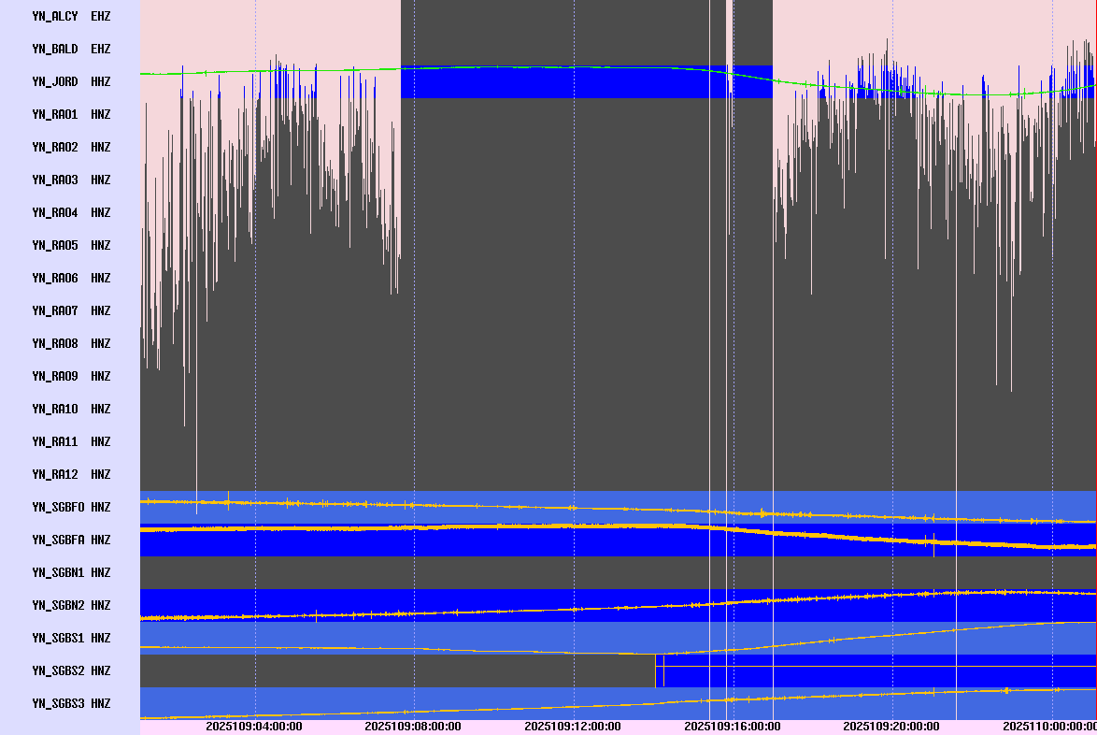Click the 2025109:08:00:00 time axis label

413,726
